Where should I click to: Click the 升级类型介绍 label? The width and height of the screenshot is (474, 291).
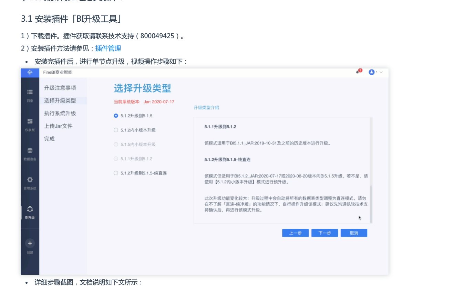click(x=206, y=108)
